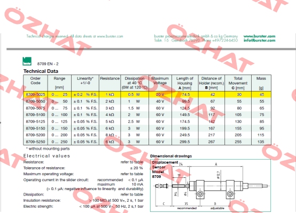Click the info@burster.com email link
Viewport: 296px width, 213px height.
click(259, 40)
